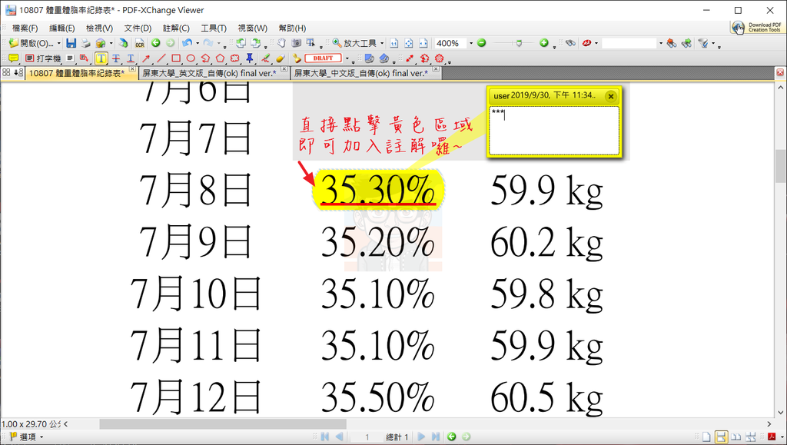This screenshot has width=787, height=445.
Task: Click the green Zoom In plus button
Action: point(543,43)
